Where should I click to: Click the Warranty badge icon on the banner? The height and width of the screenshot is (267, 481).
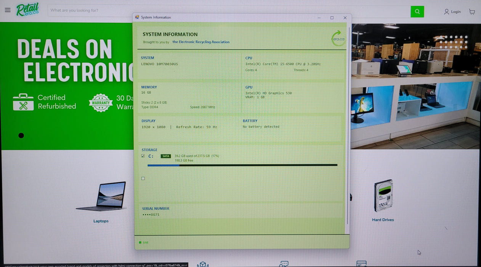[x=101, y=103]
